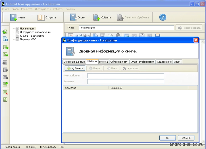Click the trash bin icon in sidebar
The image size is (206, 149).
click(x=5, y=100)
